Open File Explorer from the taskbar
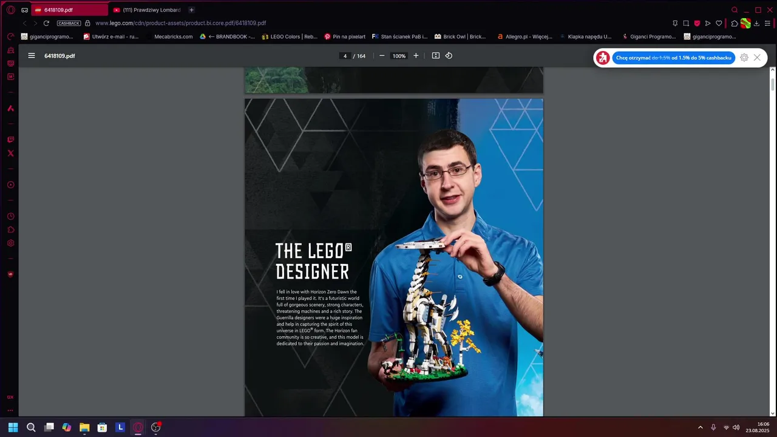The image size is (777, 437). click(x=84, y=427)
